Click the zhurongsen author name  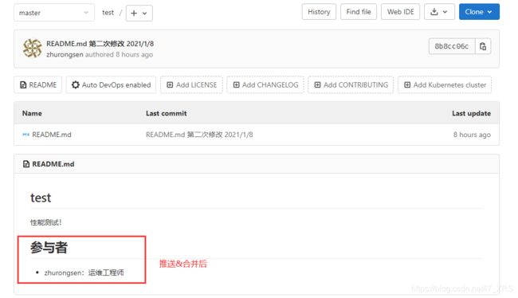pos(65,54)
